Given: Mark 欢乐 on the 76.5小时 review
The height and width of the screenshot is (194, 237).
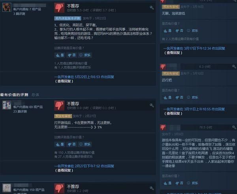Looking at the screenshot, I should tap(193, 183).
